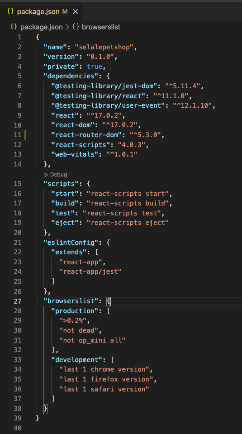Click line number 39 in the gutter

[x=18, y=418]
